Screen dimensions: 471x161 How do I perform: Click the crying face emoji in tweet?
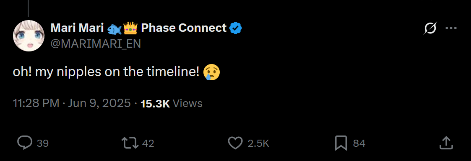click(212, 73)
